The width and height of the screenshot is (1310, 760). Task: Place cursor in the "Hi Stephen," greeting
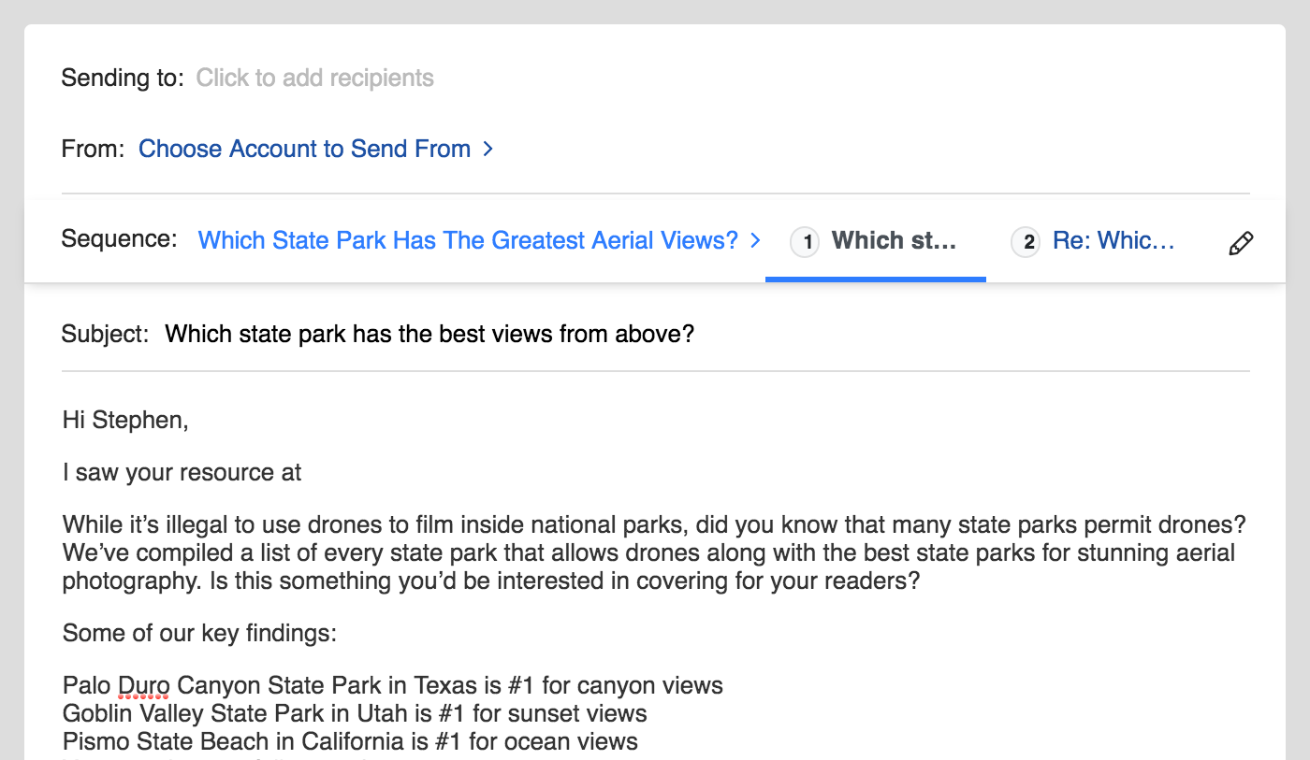pos(125,421)
